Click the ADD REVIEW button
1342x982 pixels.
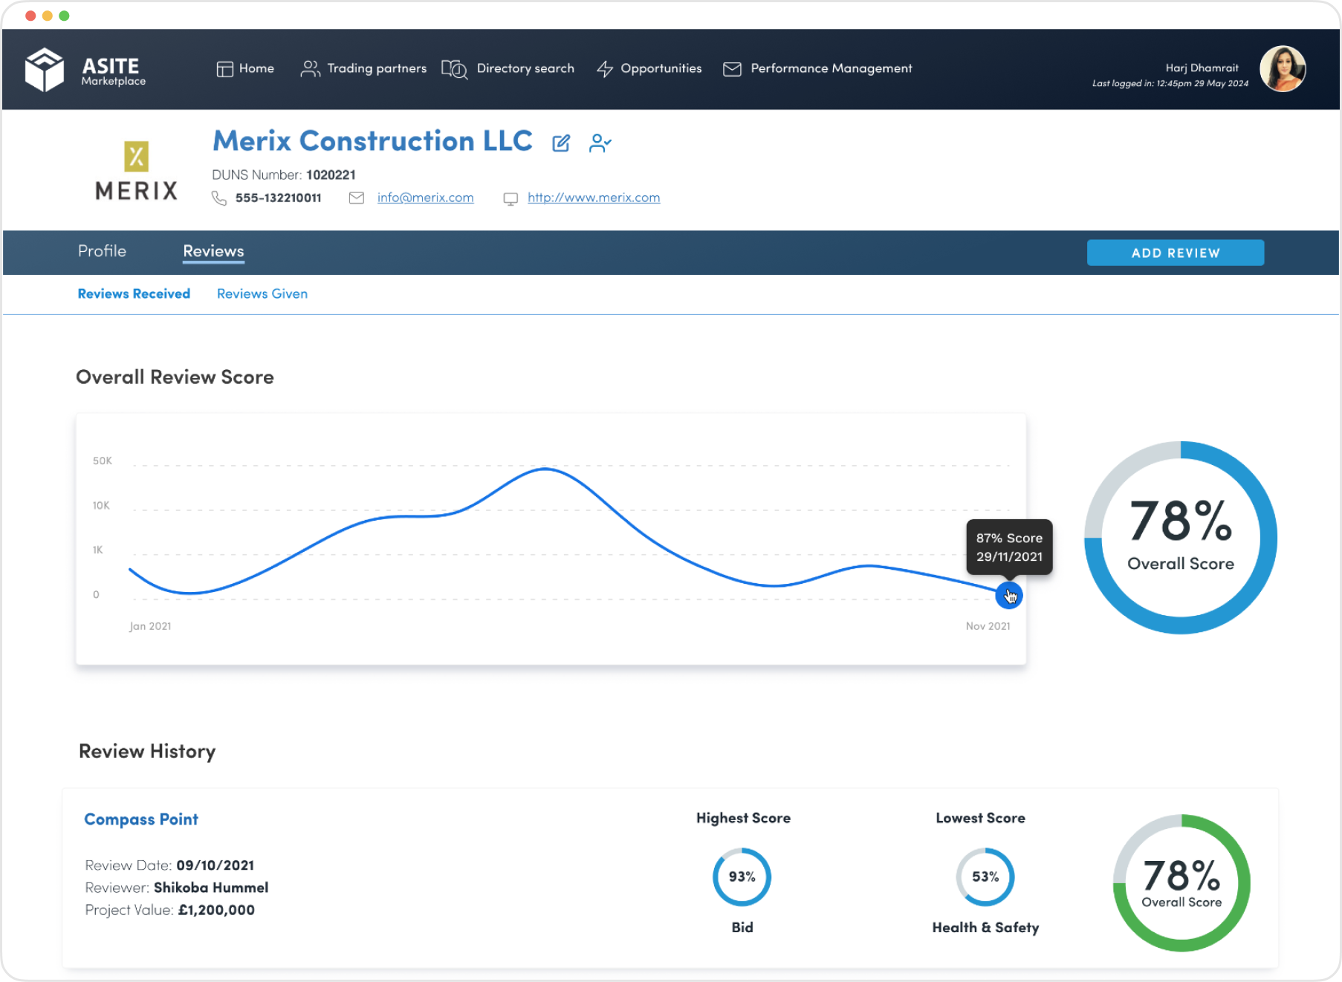1175,253
